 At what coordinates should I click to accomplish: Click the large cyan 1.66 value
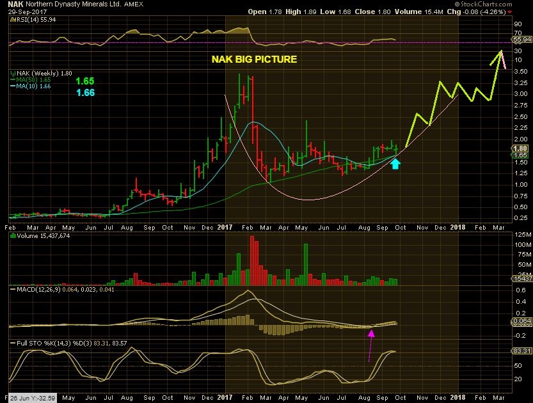(x=85, y=93)
